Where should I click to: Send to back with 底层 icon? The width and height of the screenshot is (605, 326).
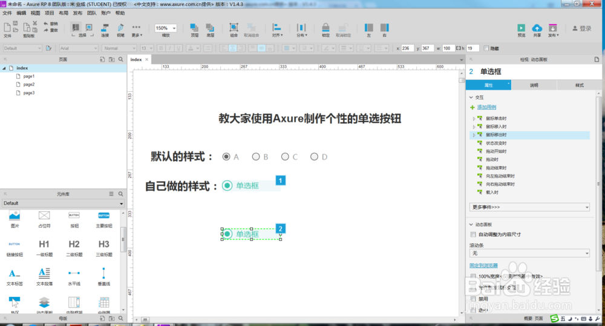point(210,28)
